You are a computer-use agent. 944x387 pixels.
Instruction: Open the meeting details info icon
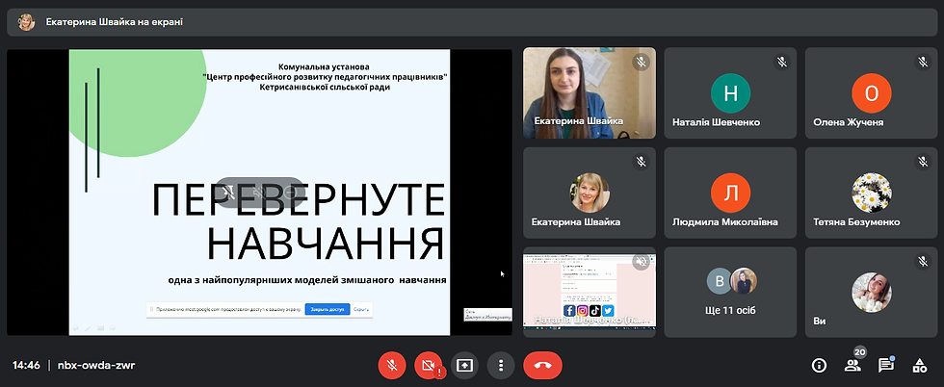point(819,365)
